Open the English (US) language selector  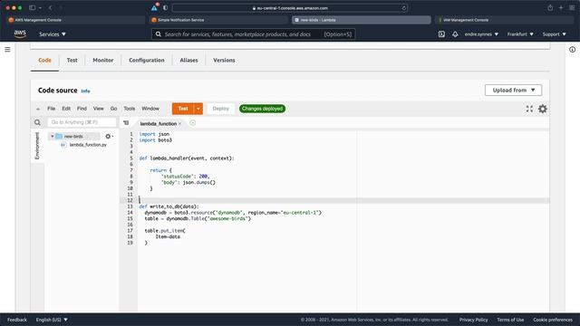52,320
